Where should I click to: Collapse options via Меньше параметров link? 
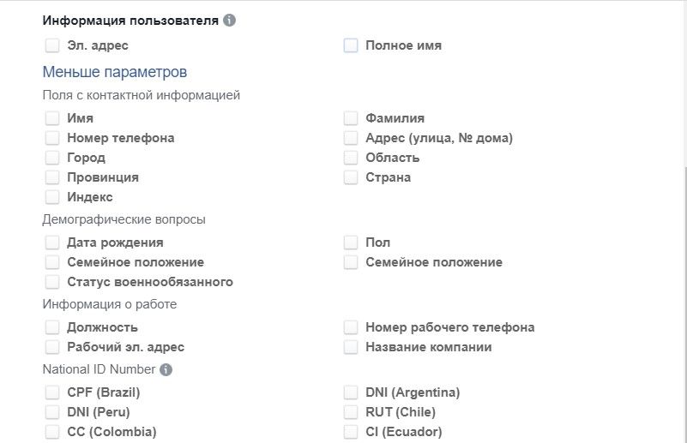pyautogui.click(x=115, y=72)
